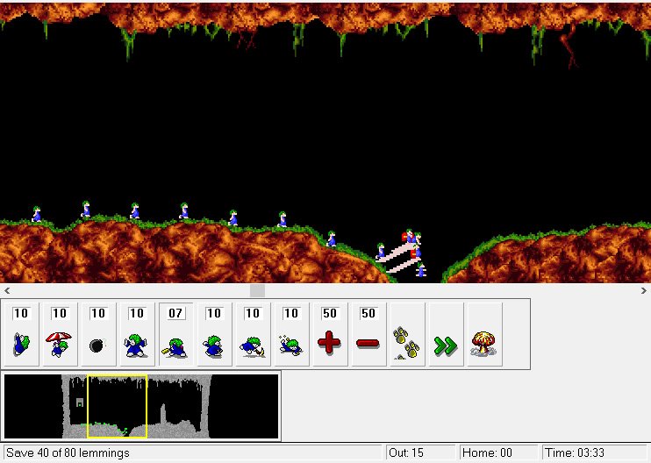Activate fast forward green arrows
Image resolution: width=651 pixels, height=463 pixels.
click(x=446, y=334)
